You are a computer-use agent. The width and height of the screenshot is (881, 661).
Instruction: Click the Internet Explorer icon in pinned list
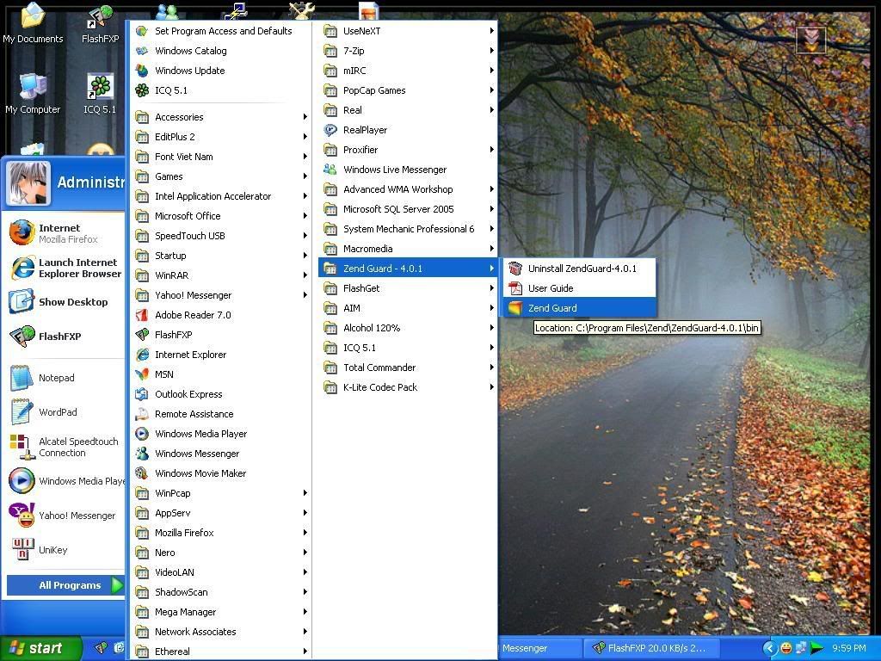[x=22, y=269]
